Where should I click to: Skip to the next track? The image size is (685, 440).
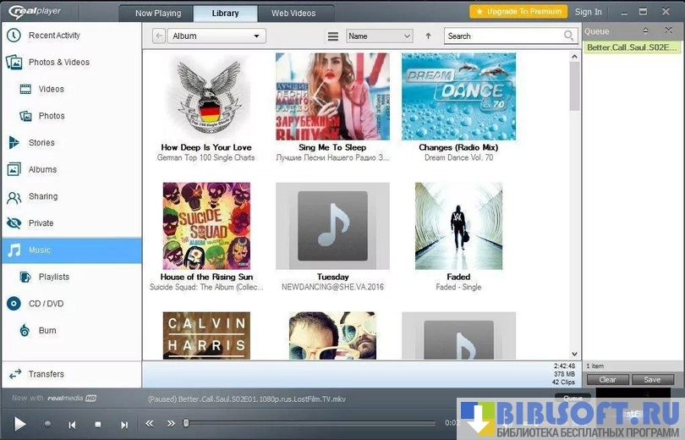tap(124, 424)
